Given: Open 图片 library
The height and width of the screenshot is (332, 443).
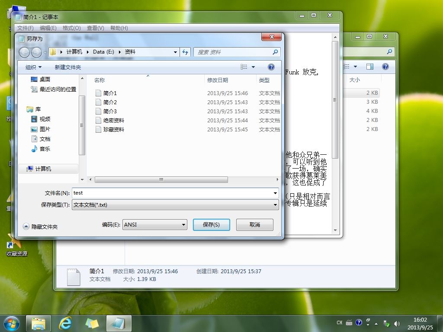Looking at the screenshot, I should 40,129.
